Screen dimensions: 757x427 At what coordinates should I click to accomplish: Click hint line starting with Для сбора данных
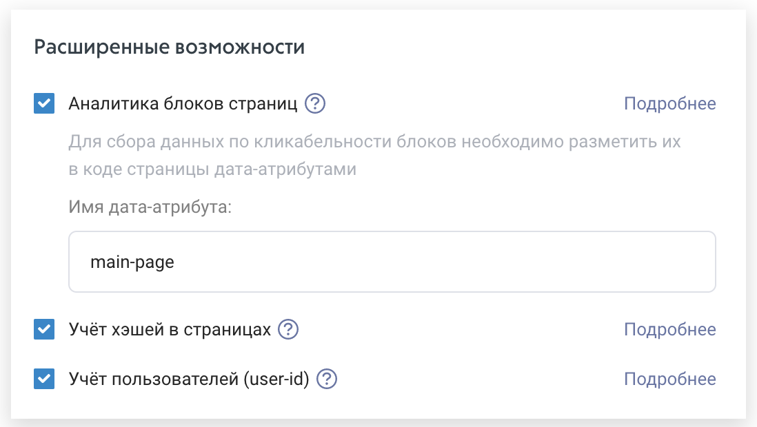(x=374, y=142)
